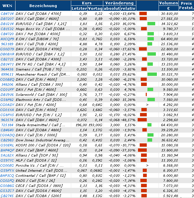The image size is (194, 198).
Task: Open WKN link DB1214
Action: coord(7,24)
